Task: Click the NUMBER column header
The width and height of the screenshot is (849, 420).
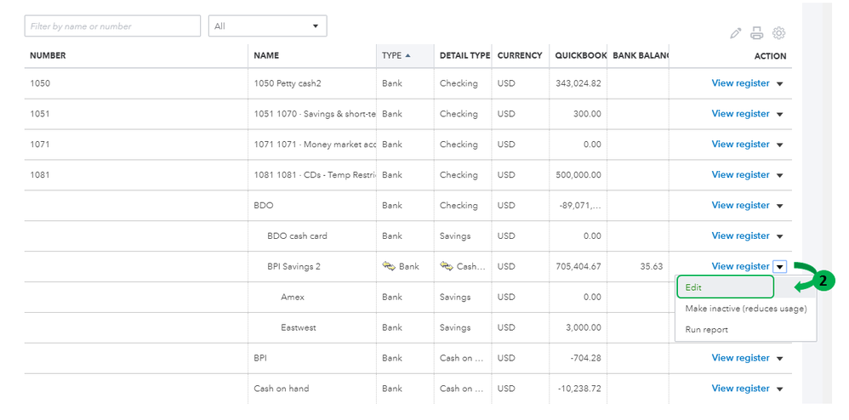Action: coord(48,56)
